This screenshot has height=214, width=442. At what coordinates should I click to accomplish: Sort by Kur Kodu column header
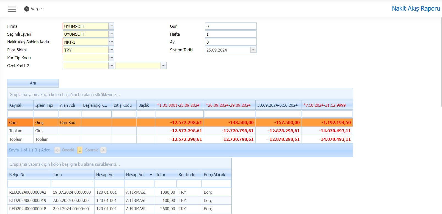189,175
